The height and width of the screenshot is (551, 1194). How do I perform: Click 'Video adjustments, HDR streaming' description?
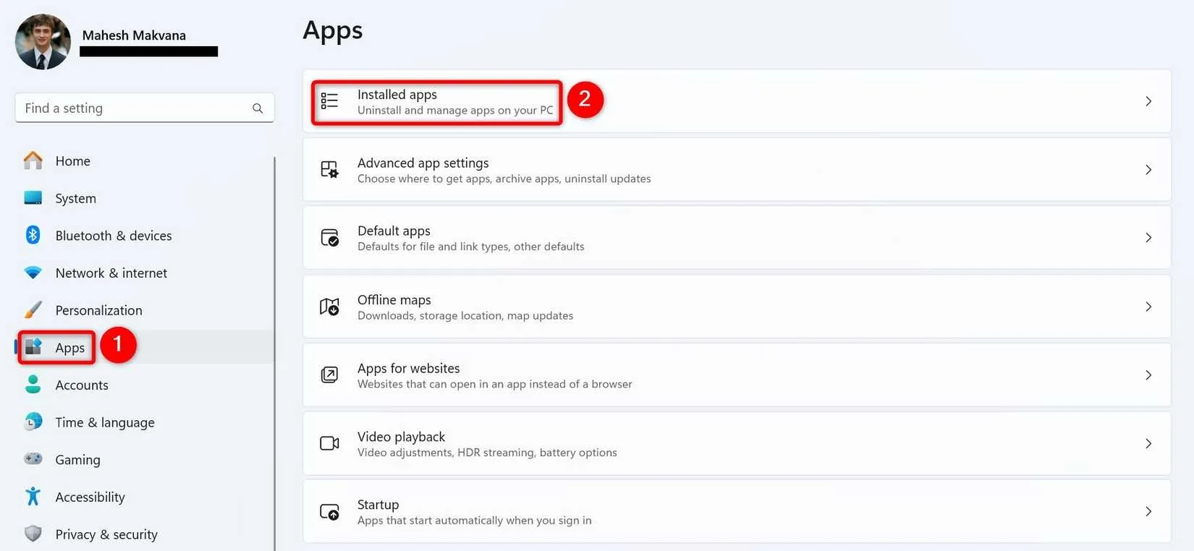[487, 453]
